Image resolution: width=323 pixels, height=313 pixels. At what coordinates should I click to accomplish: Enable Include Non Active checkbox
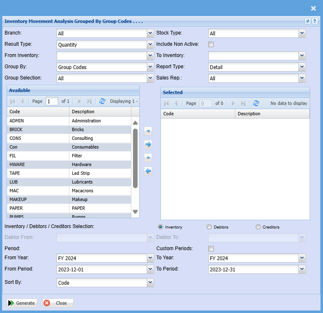[x=211, y=45]
